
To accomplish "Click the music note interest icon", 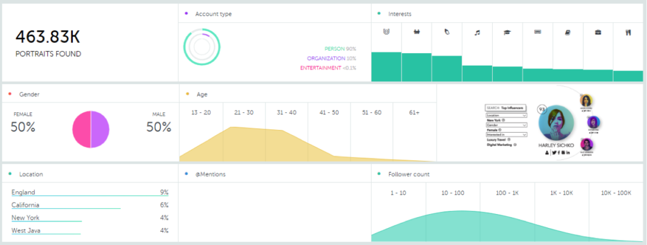I will [477, 32].
